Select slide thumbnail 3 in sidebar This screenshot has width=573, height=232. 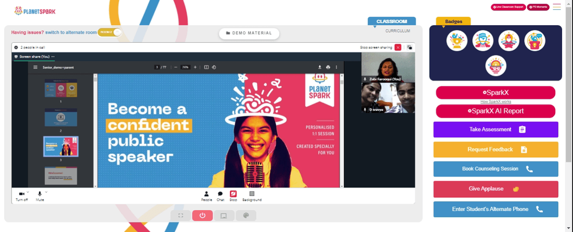[61, 146]
